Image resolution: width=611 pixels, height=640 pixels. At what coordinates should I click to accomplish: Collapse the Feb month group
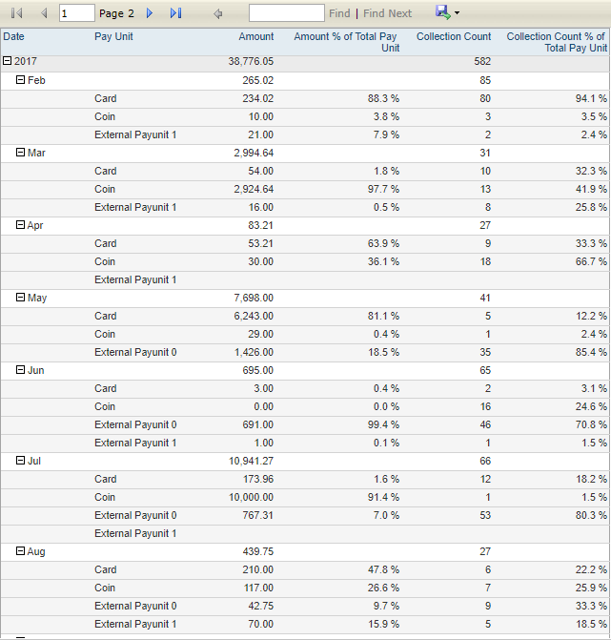tap(20, 79)
